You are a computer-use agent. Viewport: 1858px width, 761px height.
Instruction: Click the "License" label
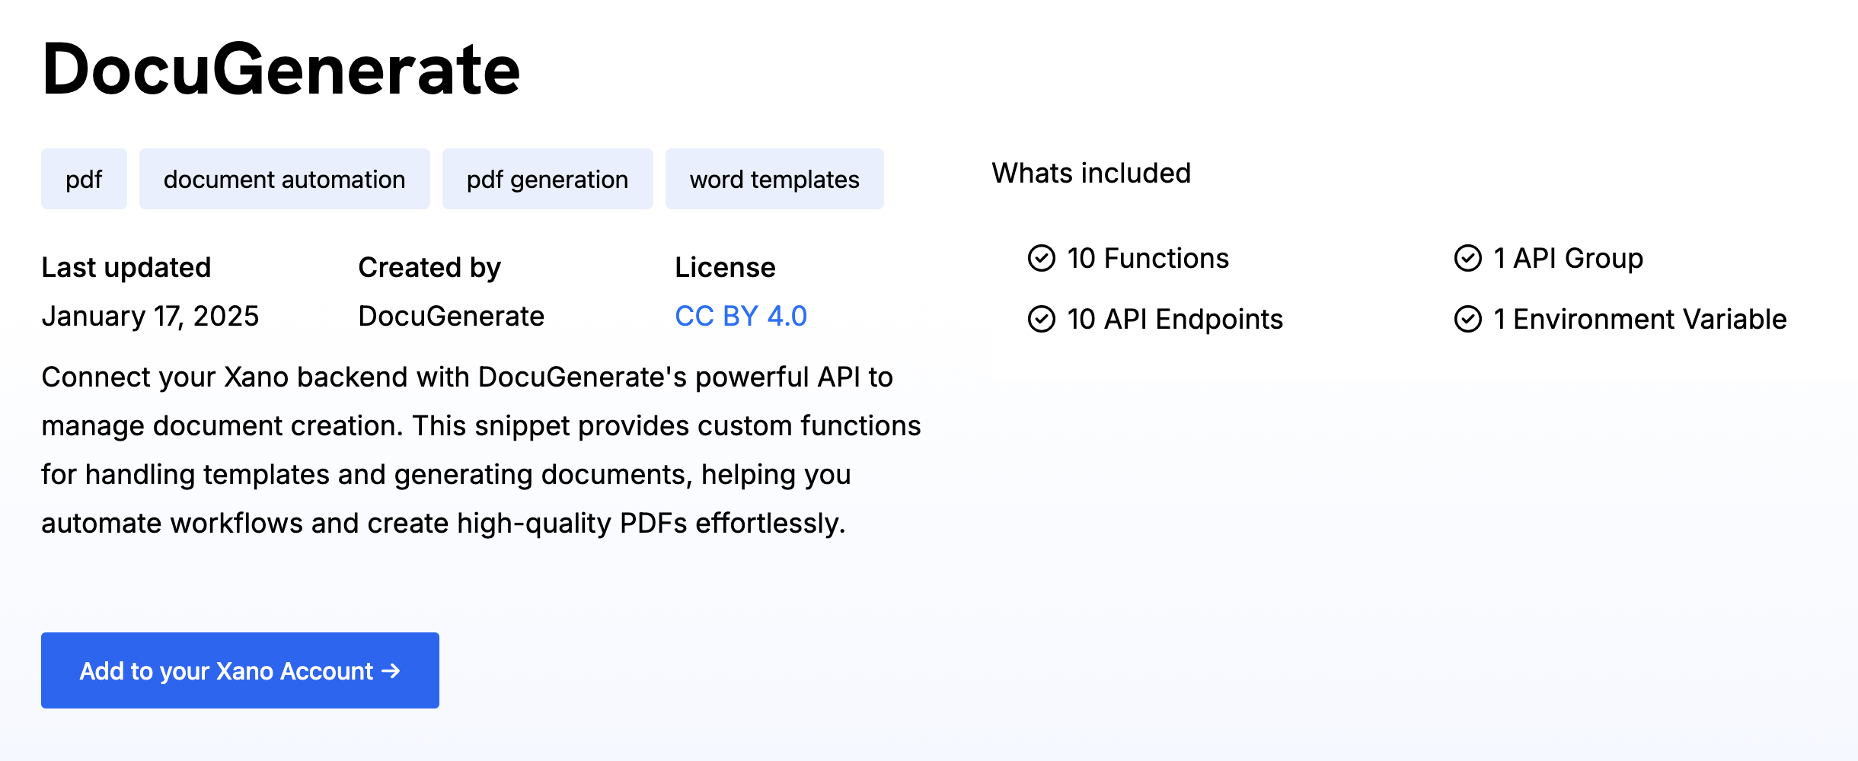point(725,267)
